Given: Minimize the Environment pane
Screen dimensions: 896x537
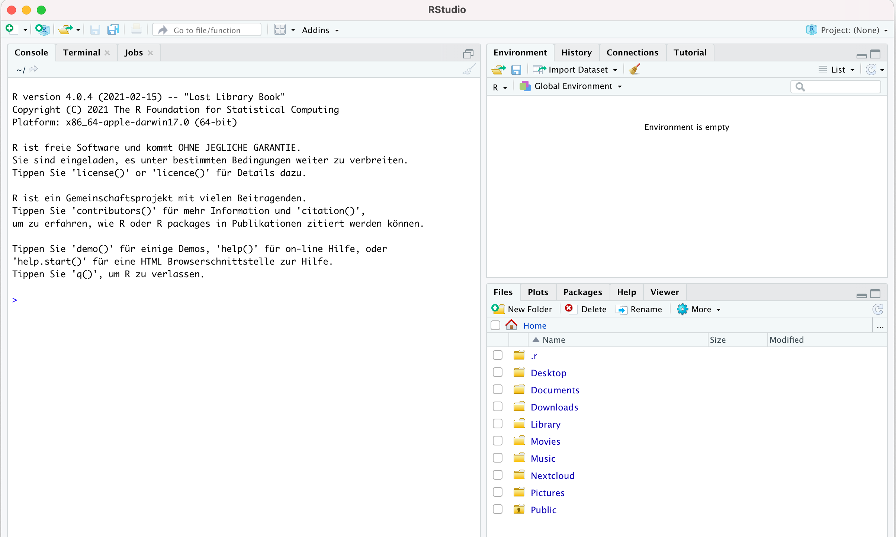Looking at the screenshot, I should pos(861,56).
